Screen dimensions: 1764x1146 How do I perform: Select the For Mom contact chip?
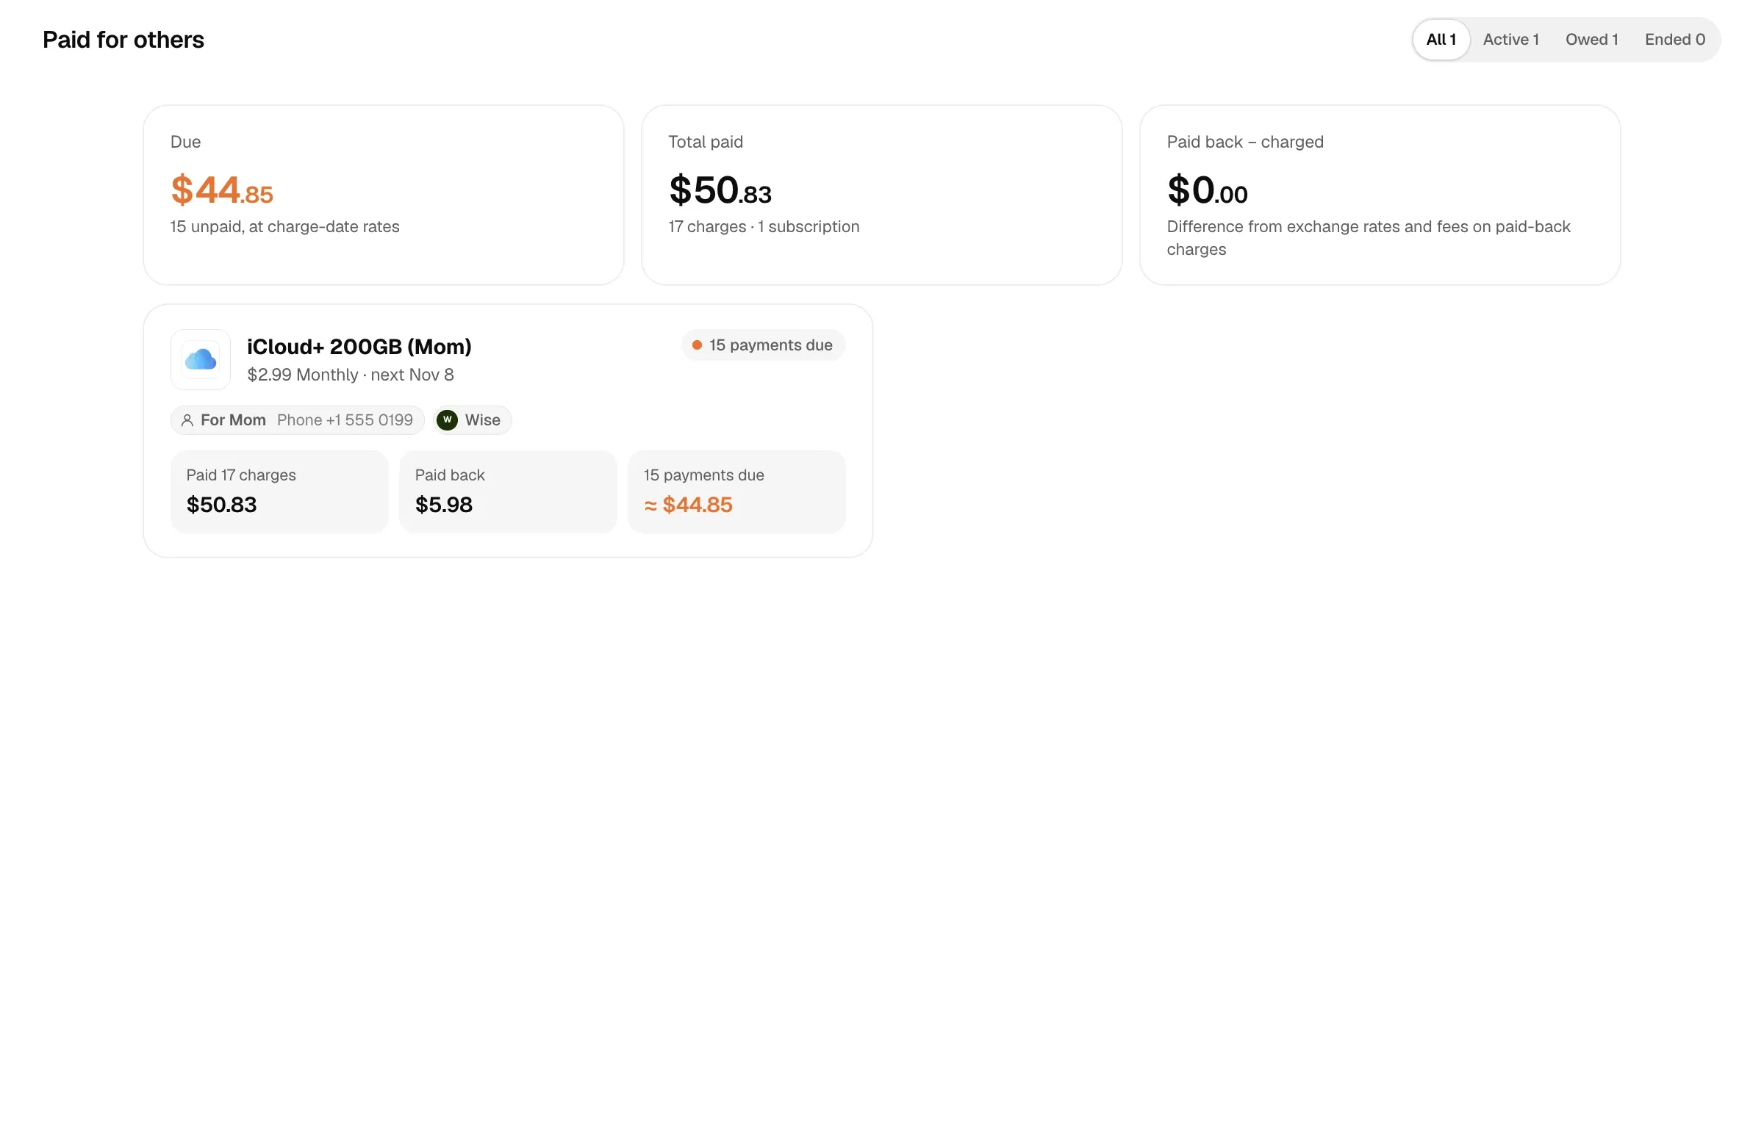(x=297, y=420)
